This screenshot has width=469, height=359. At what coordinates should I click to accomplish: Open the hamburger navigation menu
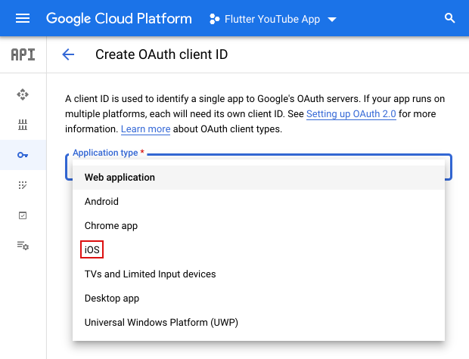click(x=23, y=18)
